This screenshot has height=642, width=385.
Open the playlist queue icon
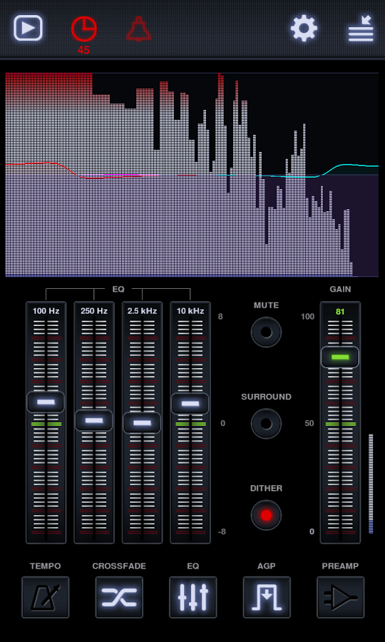pos(361,29)
